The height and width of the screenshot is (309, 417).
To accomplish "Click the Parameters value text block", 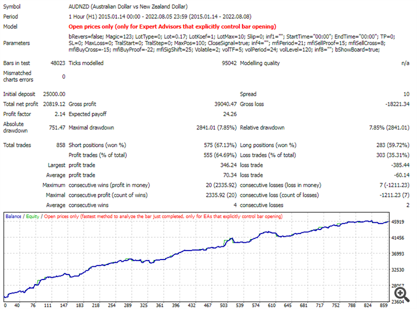I will coord(232,43).
